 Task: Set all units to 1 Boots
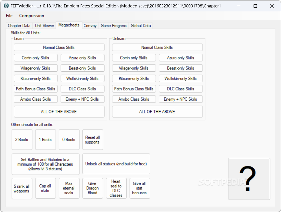pos(45,140)
